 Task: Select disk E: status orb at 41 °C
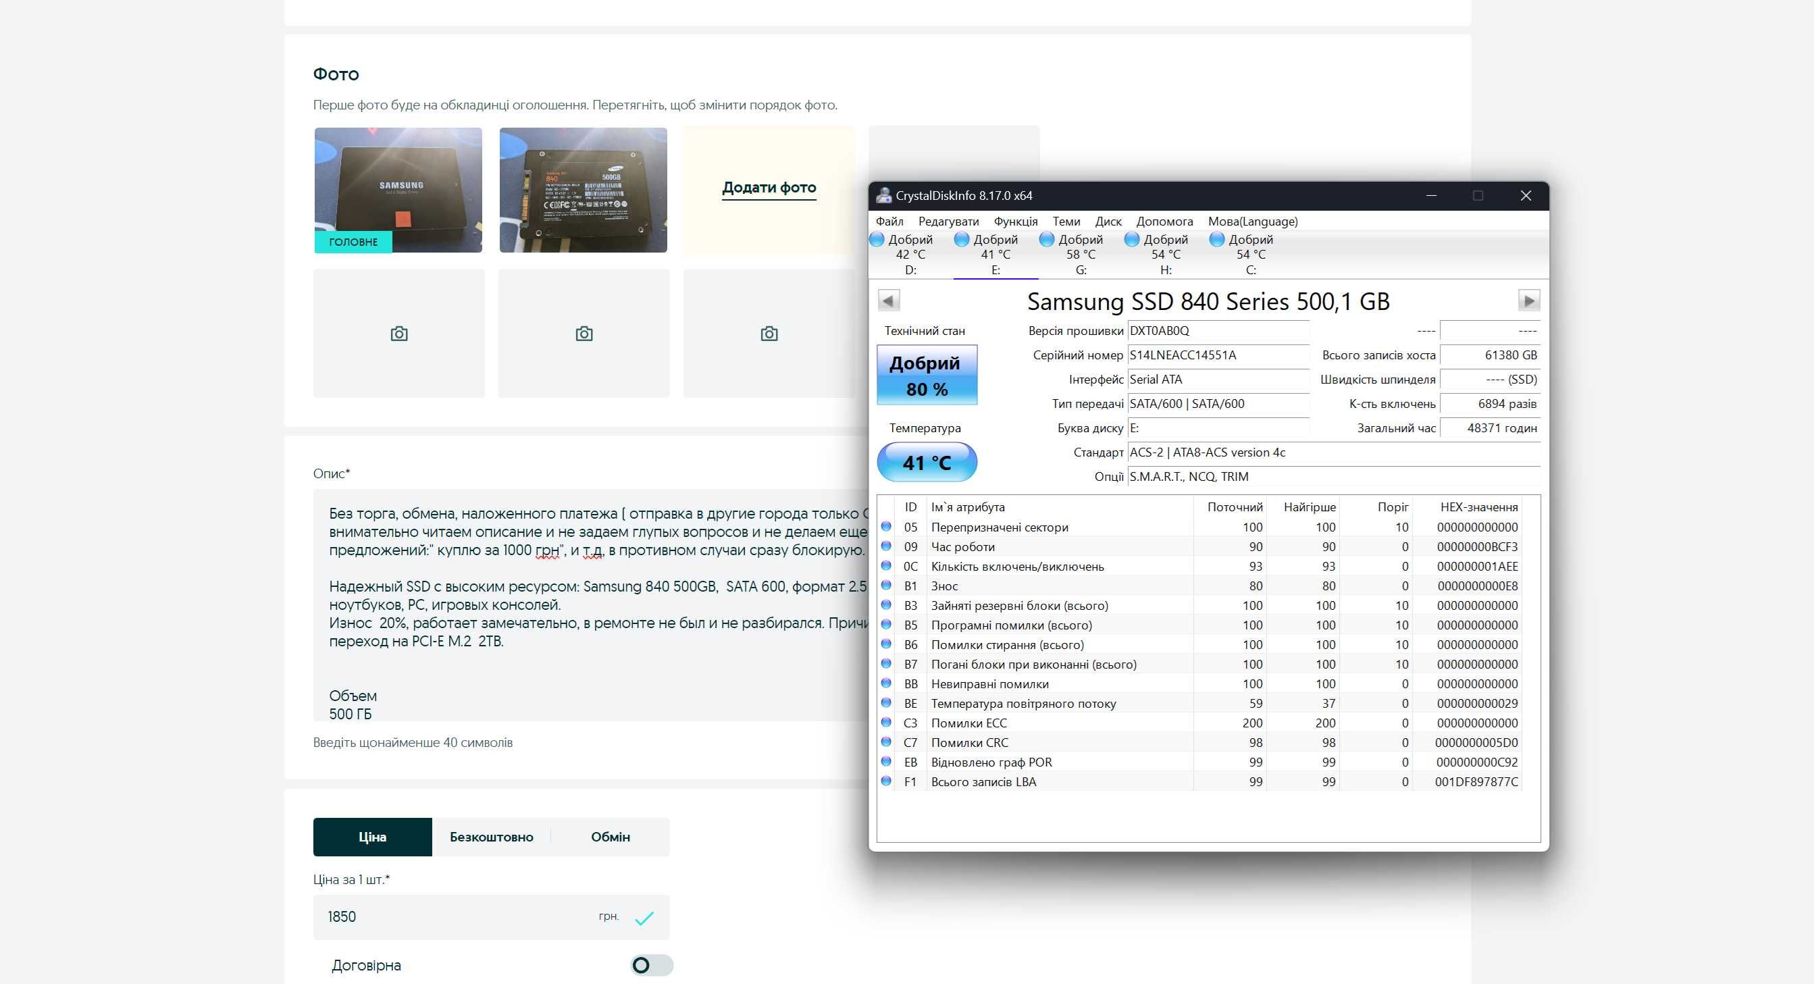962,240
